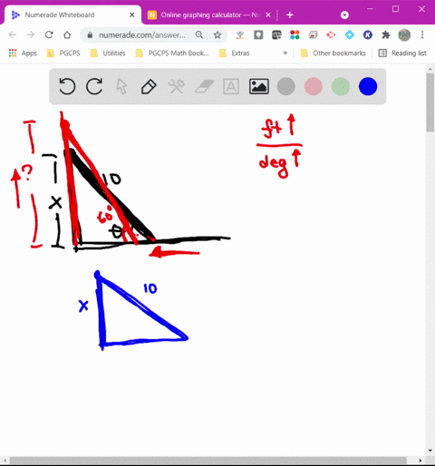Click the red arrow extension icon
This screenshot has width=435, height=466.
(x=331, y=35)
